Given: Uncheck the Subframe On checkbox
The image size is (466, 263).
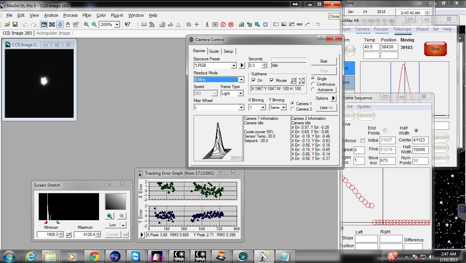Looking at the screenshot, I should [x=254, y=80].
